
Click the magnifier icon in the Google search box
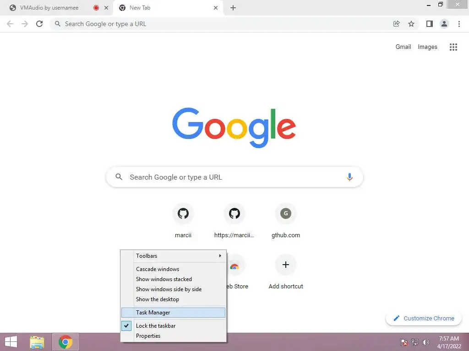[x=119, y=177]
